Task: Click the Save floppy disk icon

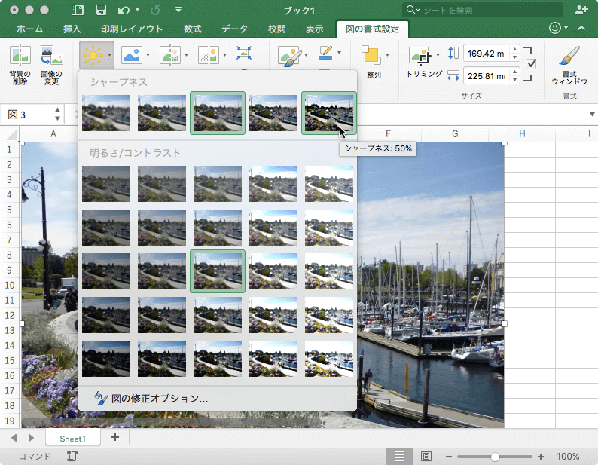Action: (100, 11)
